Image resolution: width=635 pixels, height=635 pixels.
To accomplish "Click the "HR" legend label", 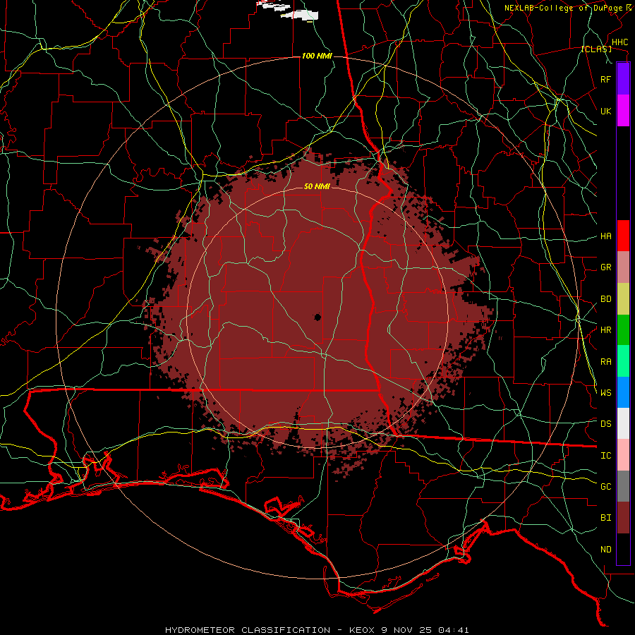I will (605, 330).
